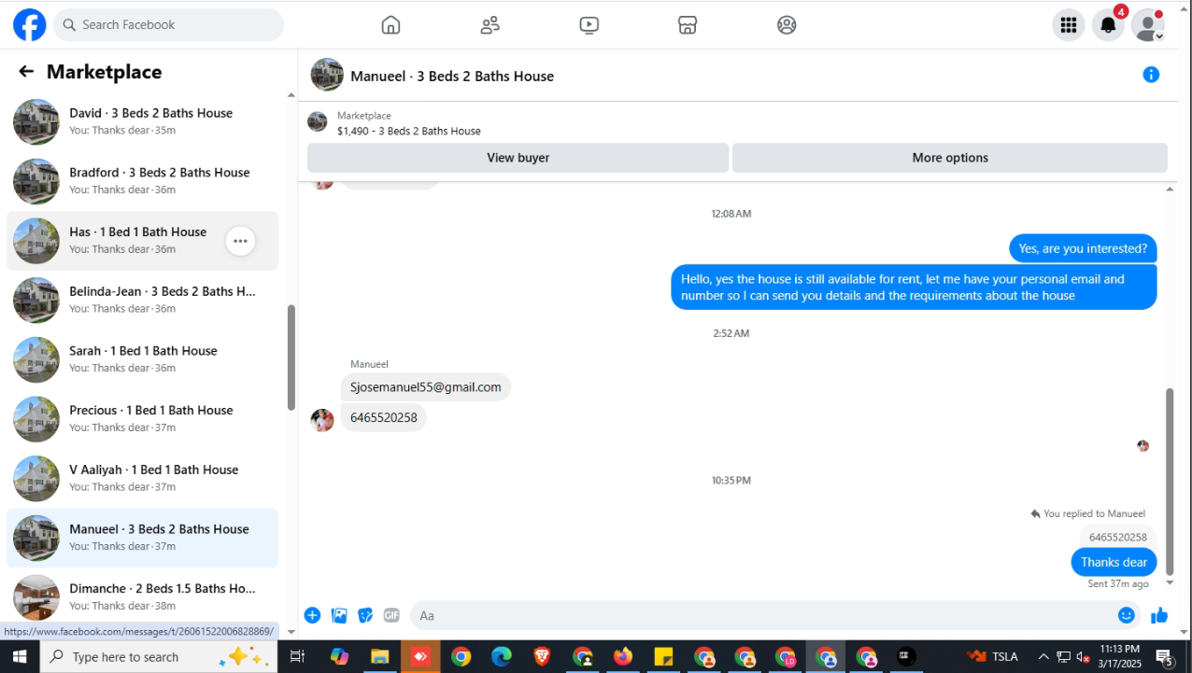This screenshot has width=1192, height=673.
Task: Click the conversation list scrollbar up arrow
Action: (291, 95)
